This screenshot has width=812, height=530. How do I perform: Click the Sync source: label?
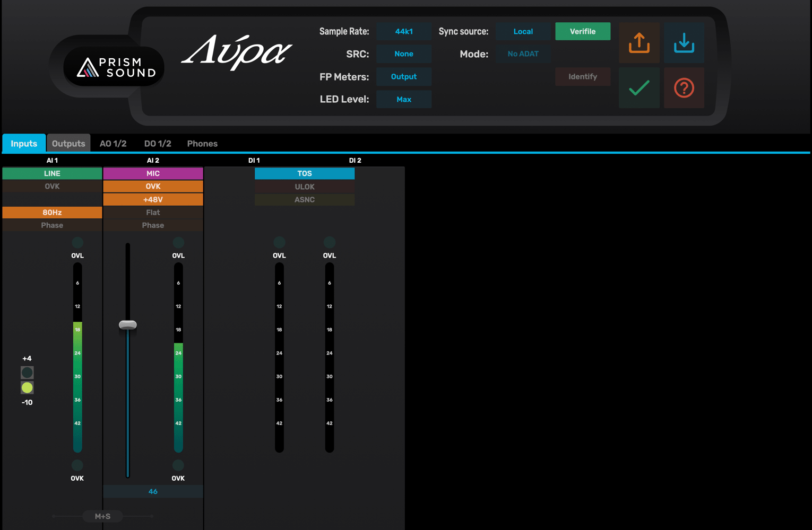(x=463, y=32)
